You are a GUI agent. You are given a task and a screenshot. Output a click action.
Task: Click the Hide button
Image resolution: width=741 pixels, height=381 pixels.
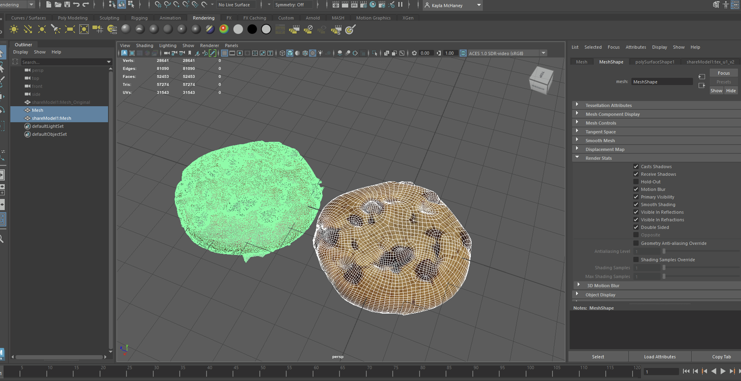[x=731, y=91]
